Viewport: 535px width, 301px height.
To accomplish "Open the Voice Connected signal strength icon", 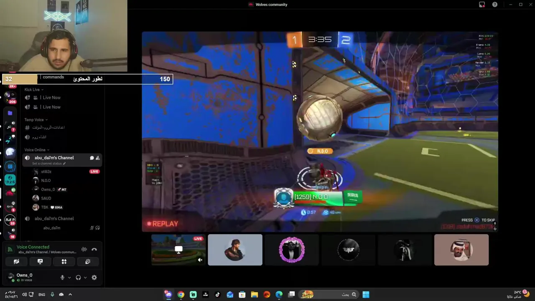I will [10, 250].
